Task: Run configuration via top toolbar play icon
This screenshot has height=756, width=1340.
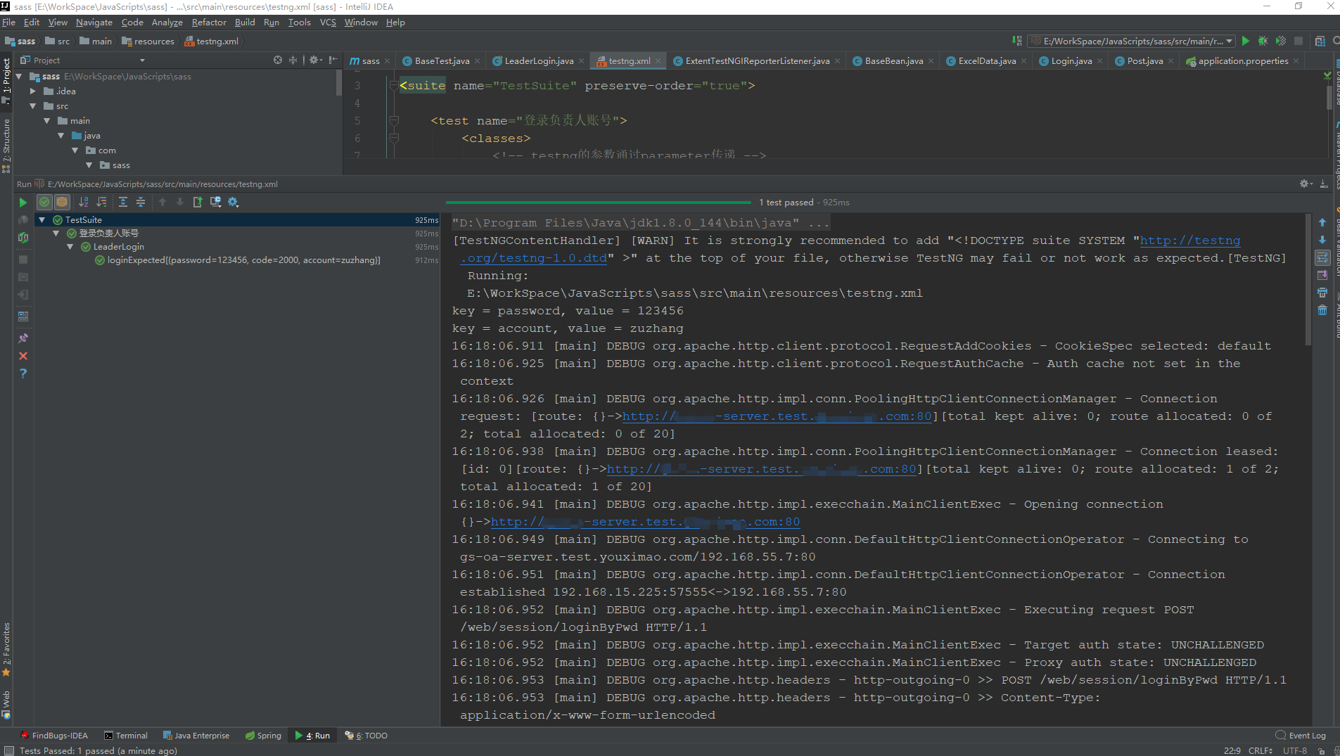Action: pos(1246,41)
